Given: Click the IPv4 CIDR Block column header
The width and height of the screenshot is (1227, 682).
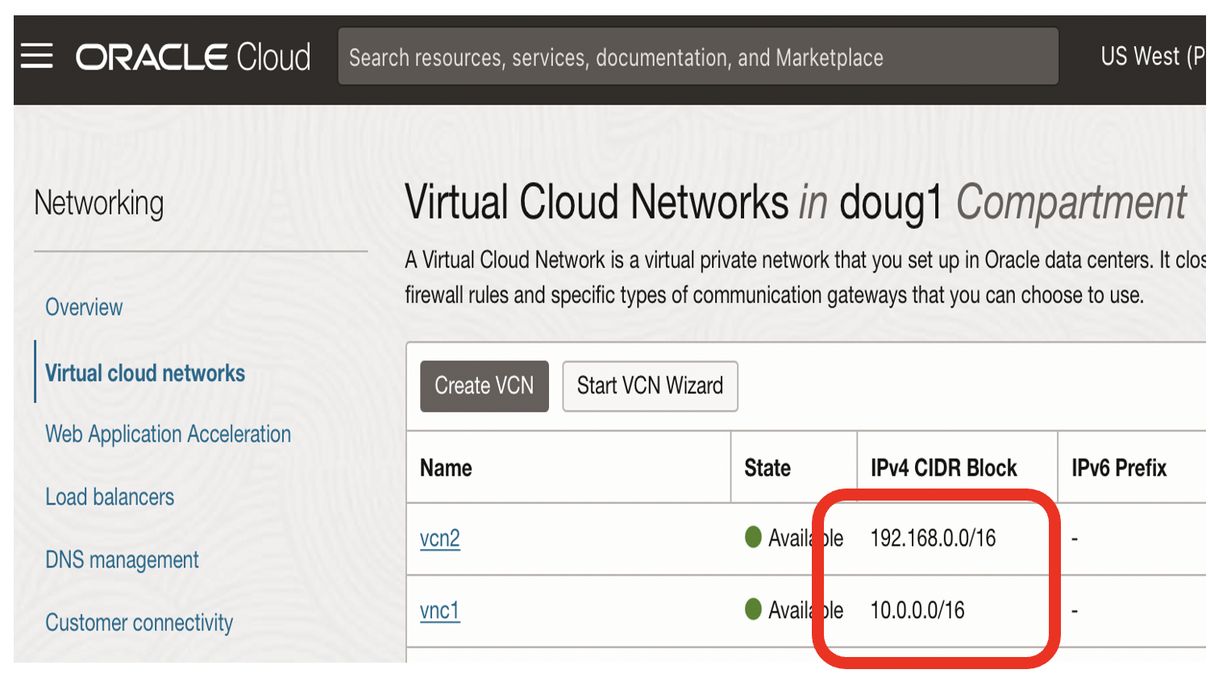Looking at the screenshot, I should pos(943,468).
